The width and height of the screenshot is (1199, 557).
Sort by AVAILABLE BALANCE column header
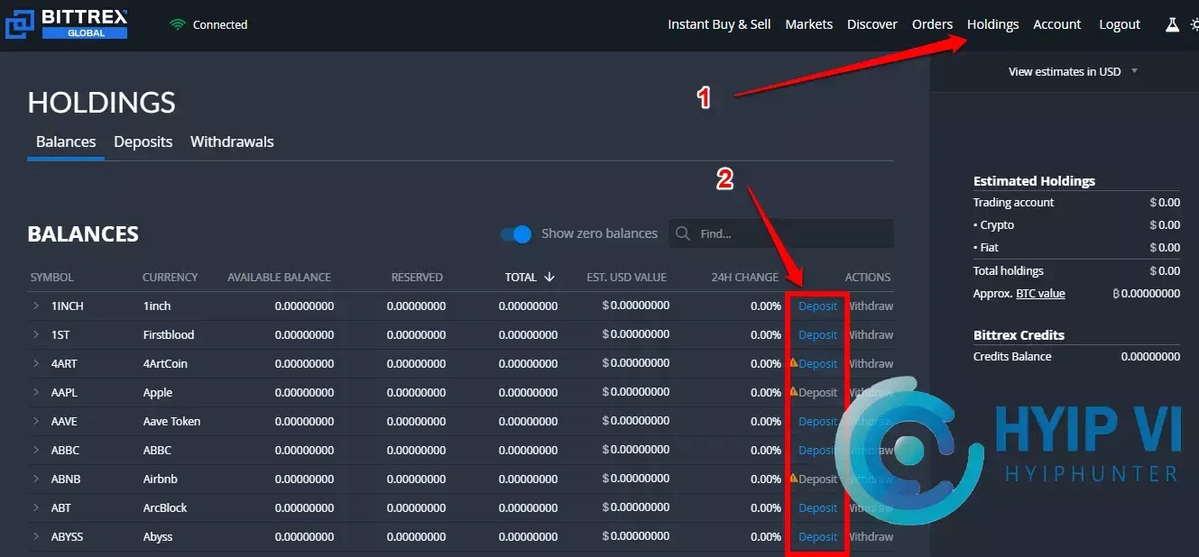279,277
